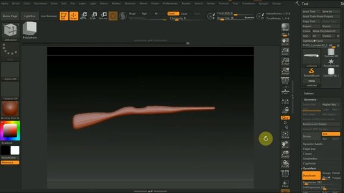Screen dimensions: 344x193
Task: Click the lock camera icon
Action: pyautogui.click(x=285, y=110)
